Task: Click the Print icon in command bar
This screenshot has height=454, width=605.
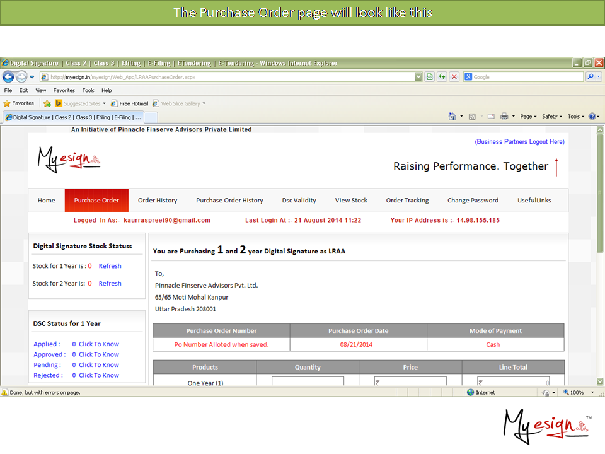Action: (504, 117)
